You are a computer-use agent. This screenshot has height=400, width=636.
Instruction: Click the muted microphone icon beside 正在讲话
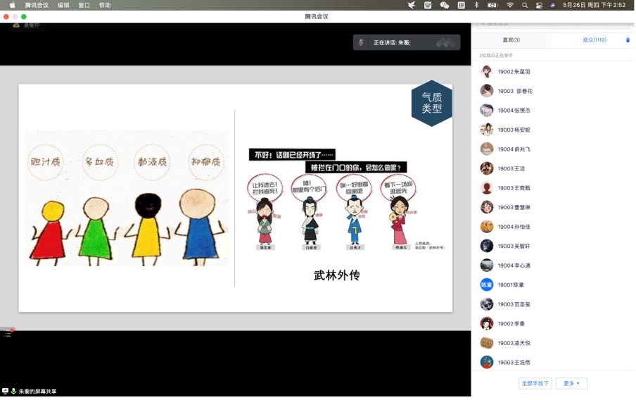pyautogui.click(x=361, y=42)
